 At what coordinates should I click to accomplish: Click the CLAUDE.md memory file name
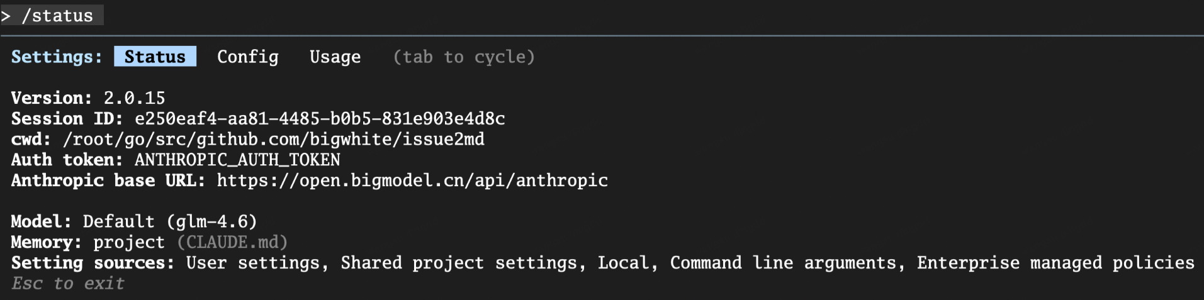(x=232, y=242)
